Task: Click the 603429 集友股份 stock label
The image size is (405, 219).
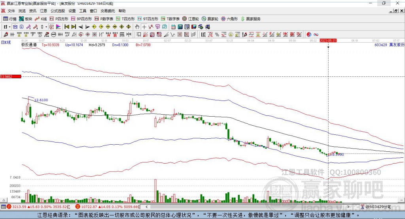Action: click(389, 45)
